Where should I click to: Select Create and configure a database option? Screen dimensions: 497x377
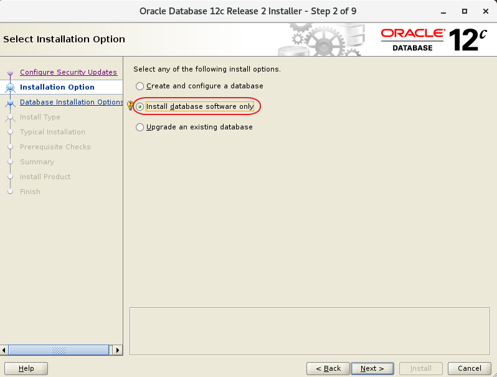coord(199,86)
